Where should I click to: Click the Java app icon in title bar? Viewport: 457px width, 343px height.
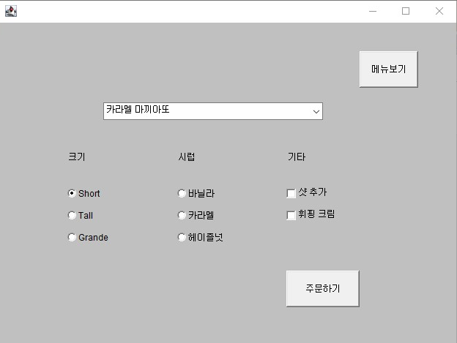coord(11,11)
